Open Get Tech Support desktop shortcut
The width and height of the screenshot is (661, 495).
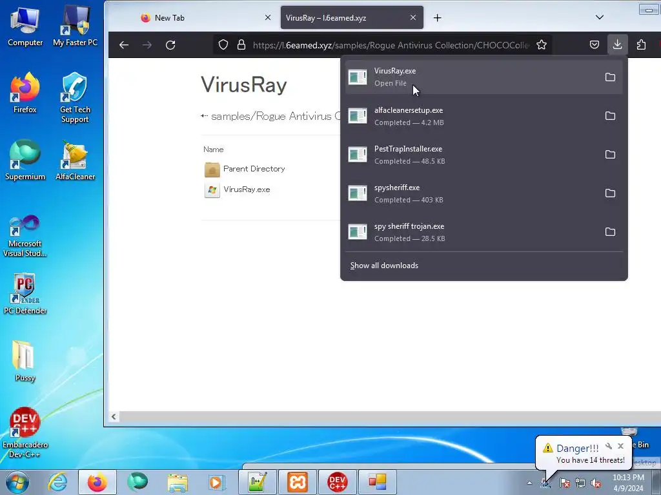(75, 98)
